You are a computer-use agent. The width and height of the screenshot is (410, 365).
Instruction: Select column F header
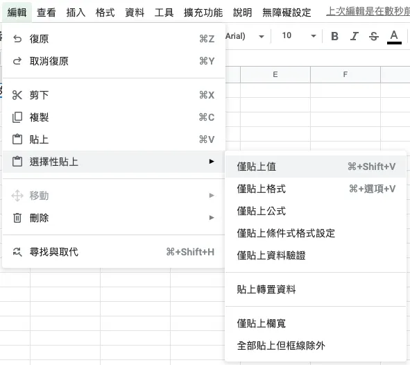tap(345, 74)
